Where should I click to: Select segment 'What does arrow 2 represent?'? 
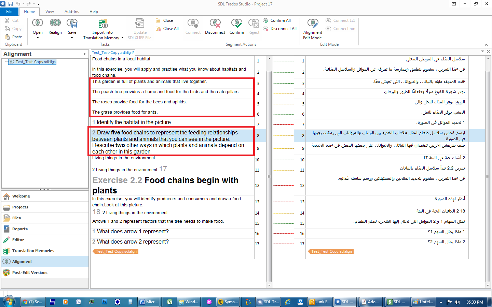click(x=133, y=242)
